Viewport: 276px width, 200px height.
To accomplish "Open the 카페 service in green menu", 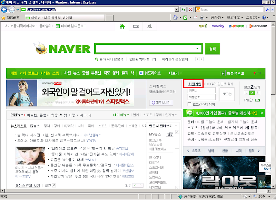I will tap(23, 73).
